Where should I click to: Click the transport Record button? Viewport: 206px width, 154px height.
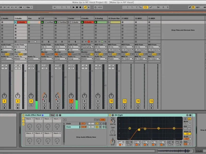(80, 7)
